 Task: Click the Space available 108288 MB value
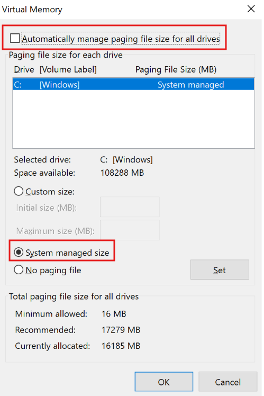pyautogui.click(x=122, y=173)
